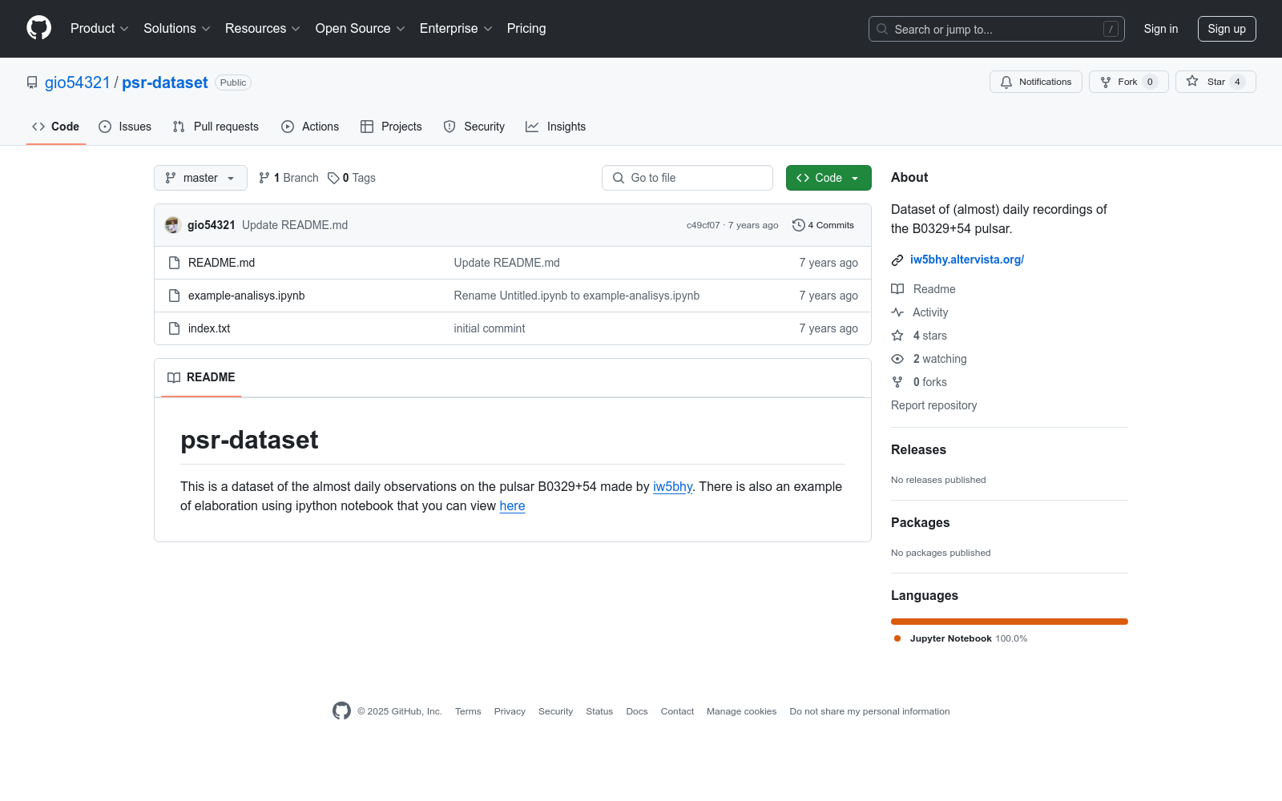Expand the Open Source menu
The width and height of the screenshot is (1282, 801).
[x=361, y=29]
